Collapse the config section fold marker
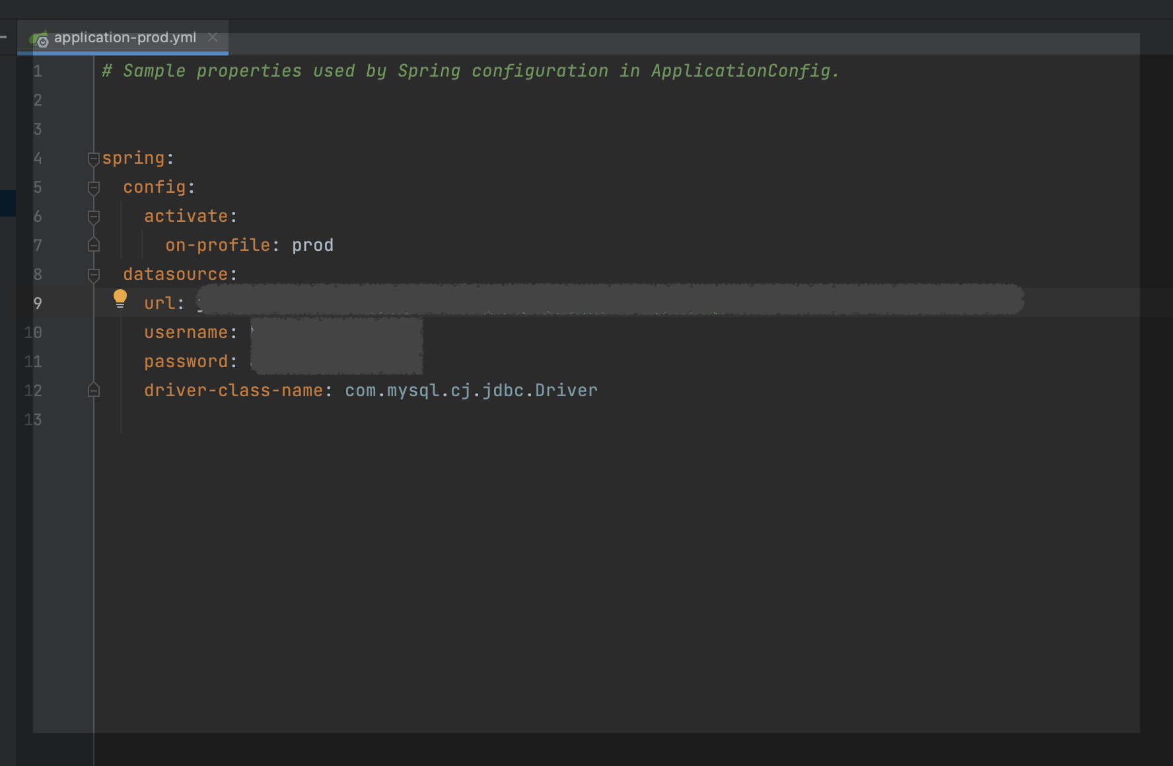Screen dimensions: 1173x766 tap(92, 187)
